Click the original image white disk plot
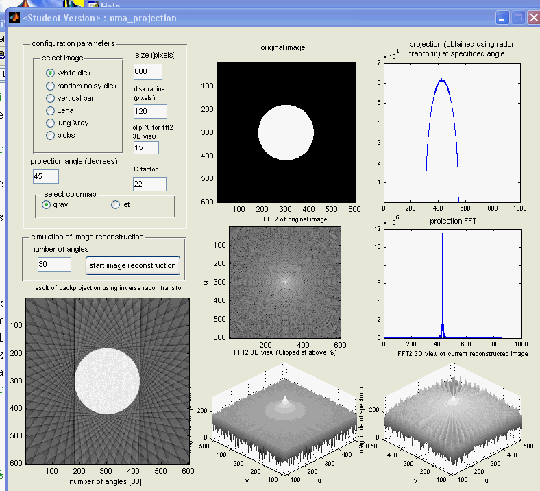This screenshot has height=491, width=540. 286,133
